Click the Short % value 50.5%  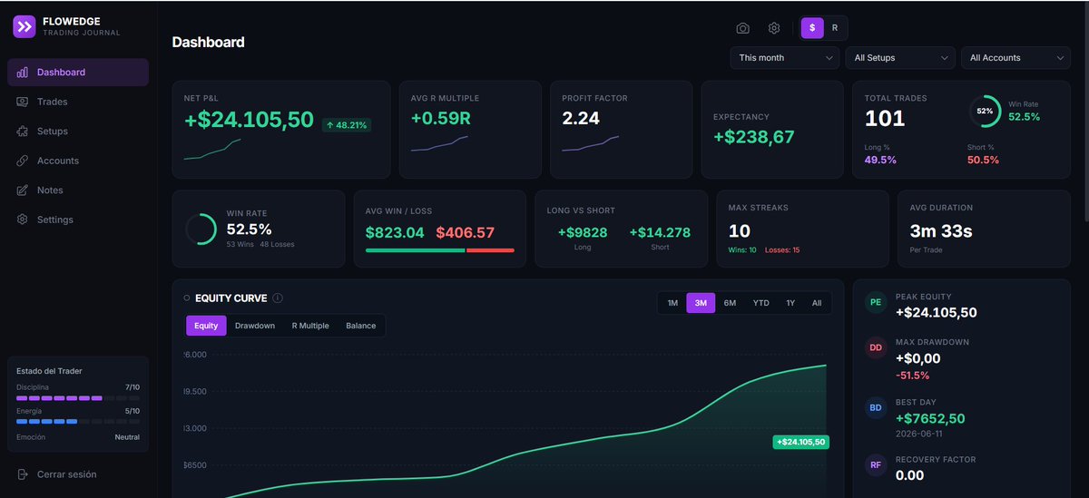tap(984, 160)
